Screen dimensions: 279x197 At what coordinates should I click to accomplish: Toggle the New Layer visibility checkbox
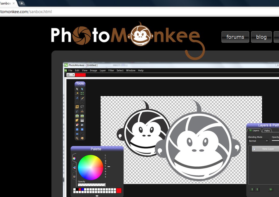[x=254, y=149]
